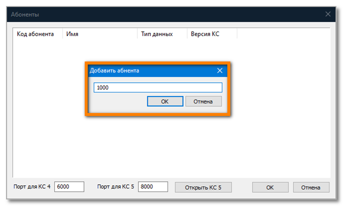Image resolution: width=343 pixels, height=206 pixels.
Task: Sort by Код абонента column header
Action: [35, 35]
